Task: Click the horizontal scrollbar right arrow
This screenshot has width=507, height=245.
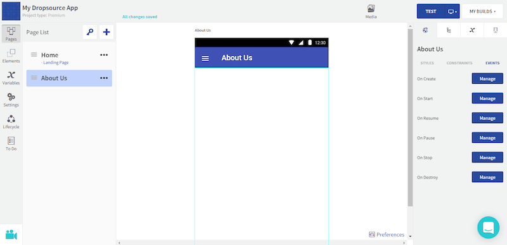Action: point(404,242)
